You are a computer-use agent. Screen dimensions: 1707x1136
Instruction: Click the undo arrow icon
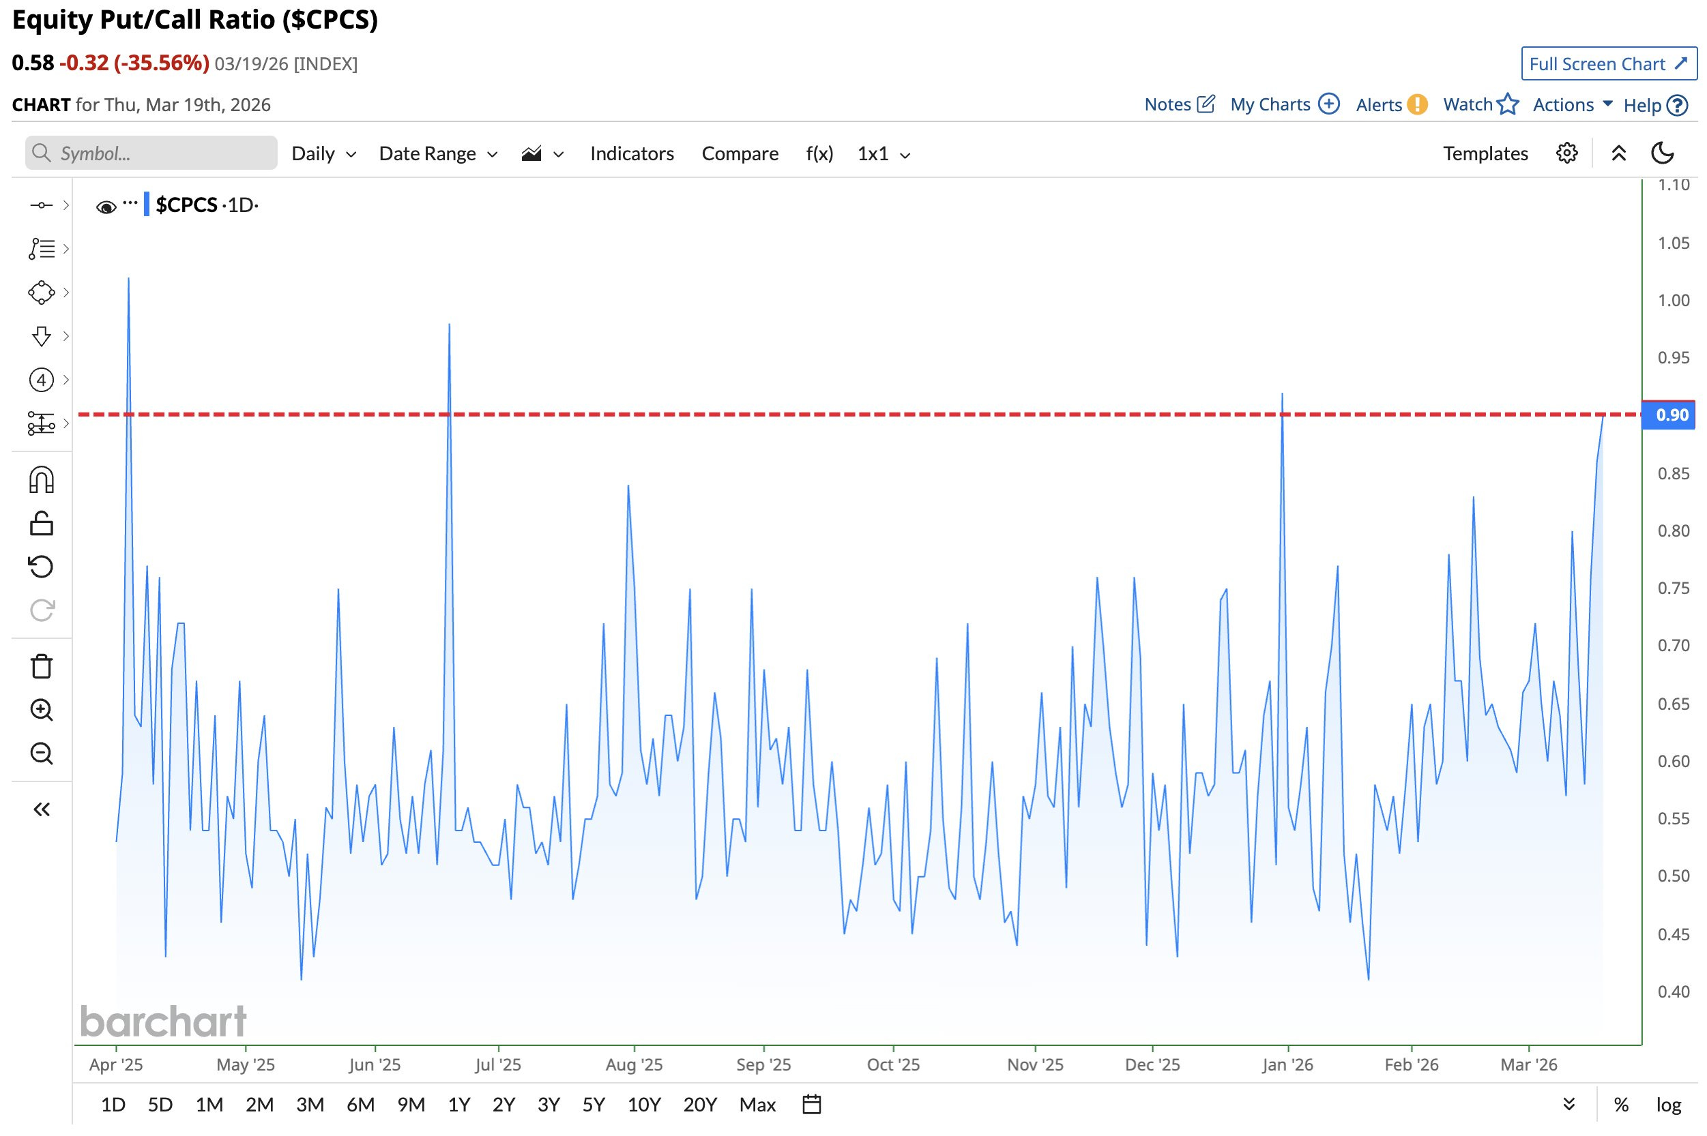click(42, 567)
